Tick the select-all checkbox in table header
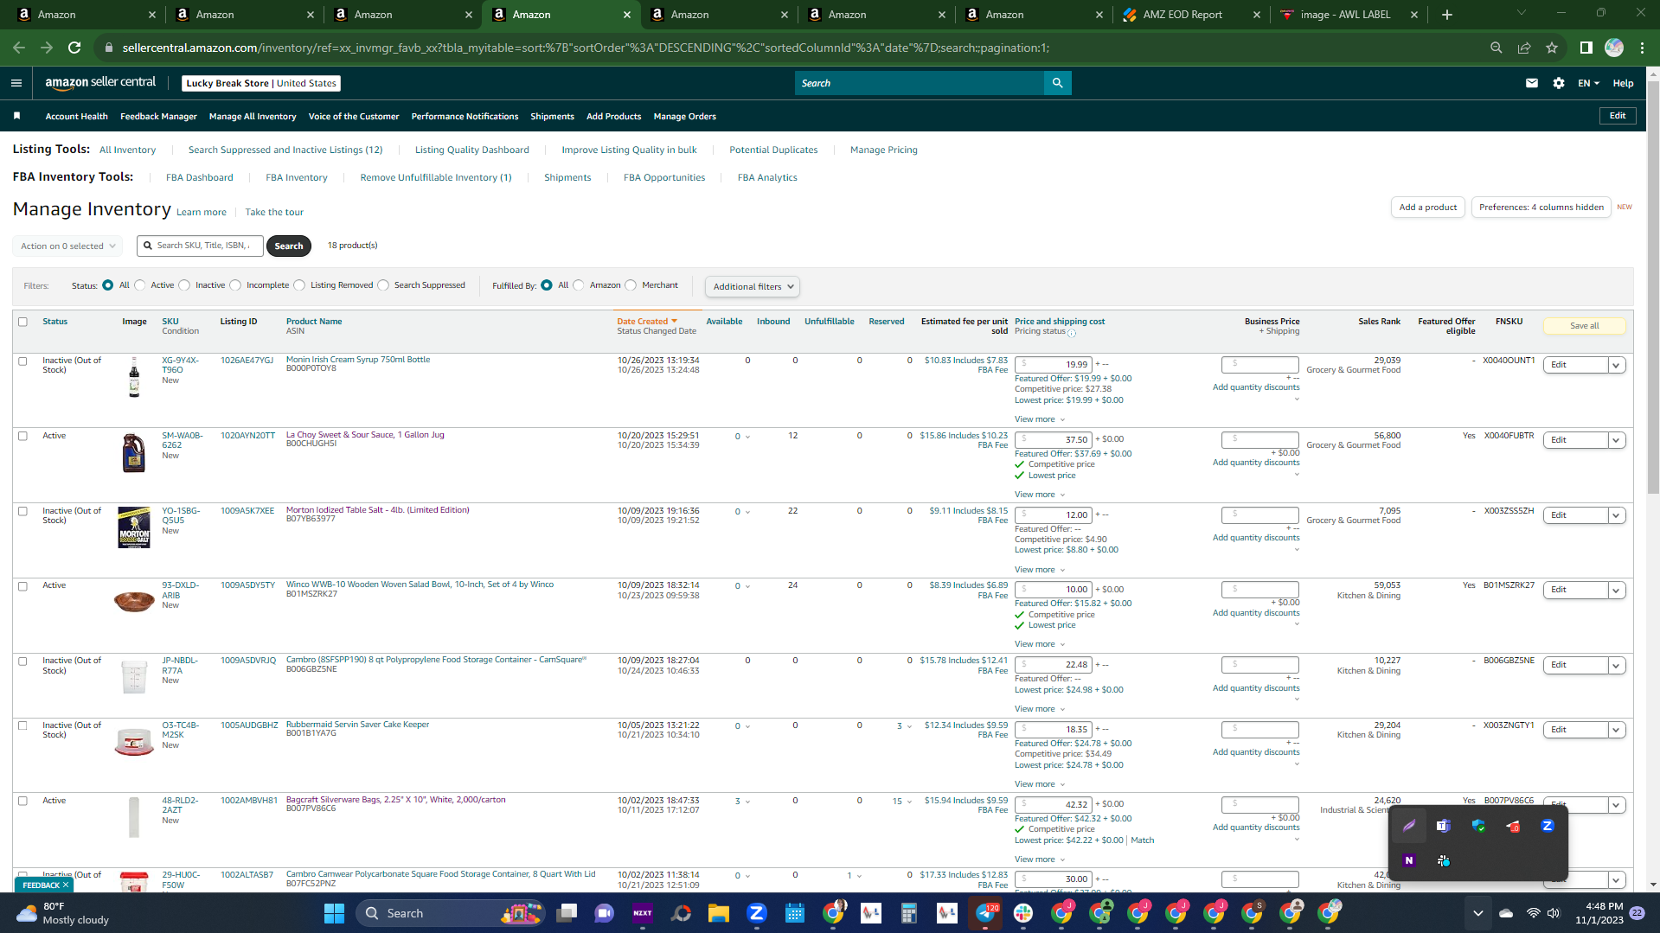The height and width of the screenshot is (933, 1660). point(23,322)
